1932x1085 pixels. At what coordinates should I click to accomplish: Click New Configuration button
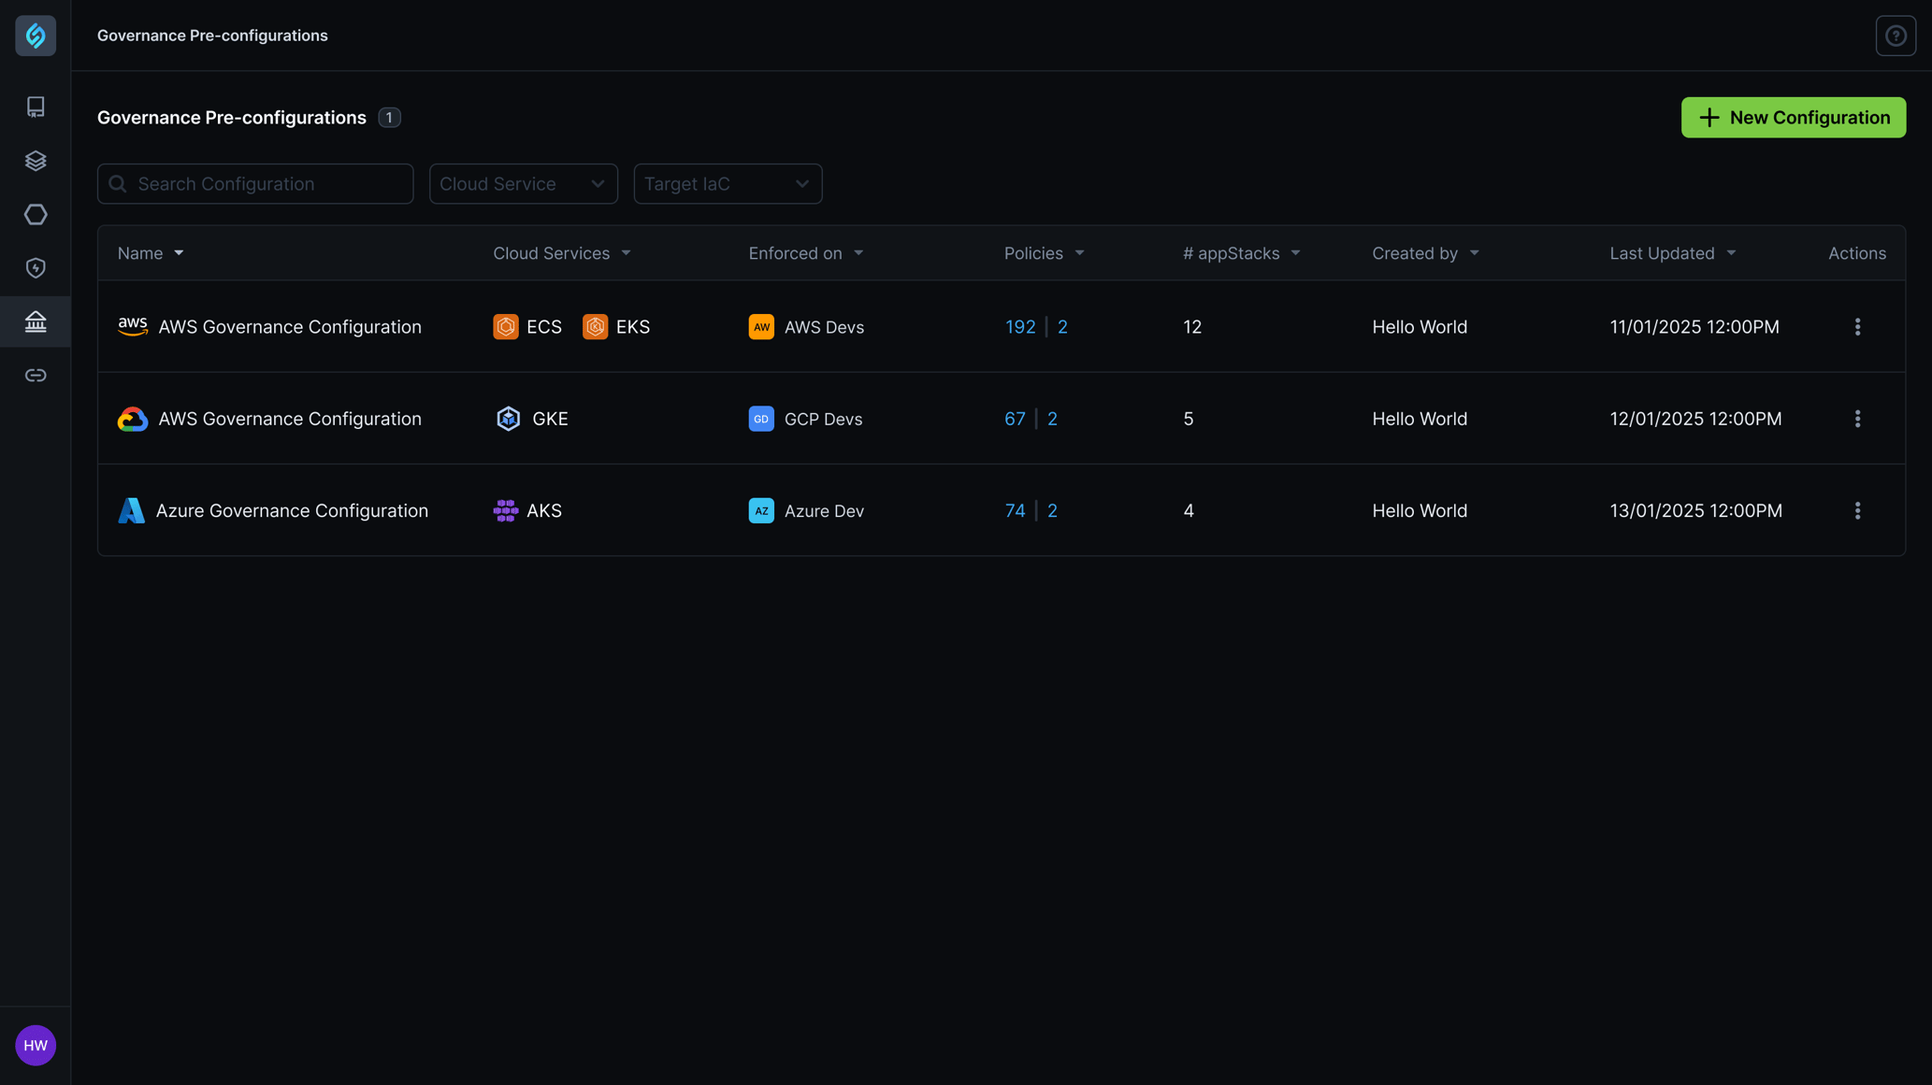click(x=1794, y=117)
